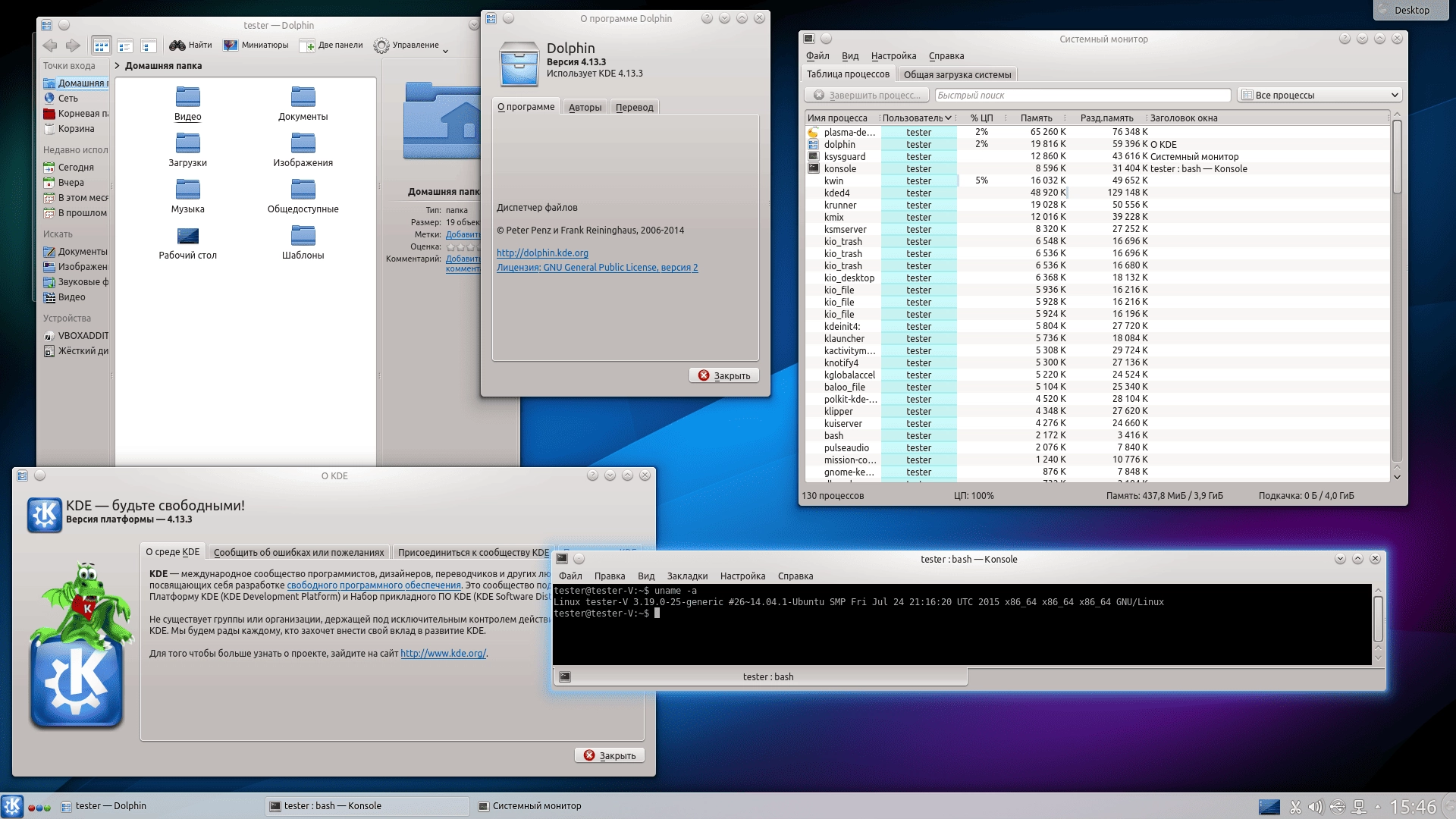The width and height of the screenshot is (1456, 819).
Task: Switch to Перевод tab in About Dolphin
Action: [634, 107]
